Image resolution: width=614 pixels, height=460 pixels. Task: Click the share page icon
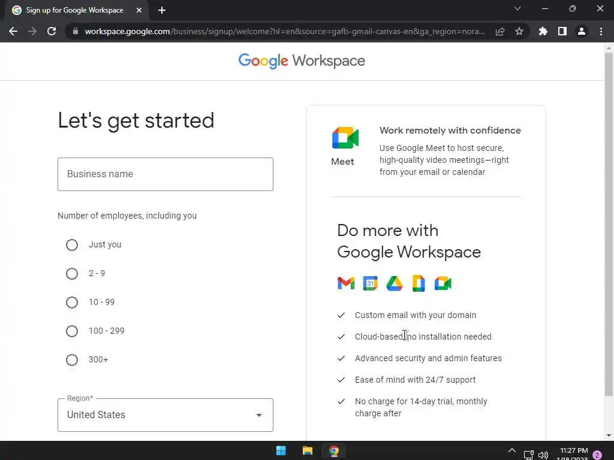500,31
